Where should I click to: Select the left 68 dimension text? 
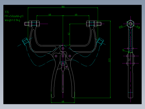coord(50,15)
